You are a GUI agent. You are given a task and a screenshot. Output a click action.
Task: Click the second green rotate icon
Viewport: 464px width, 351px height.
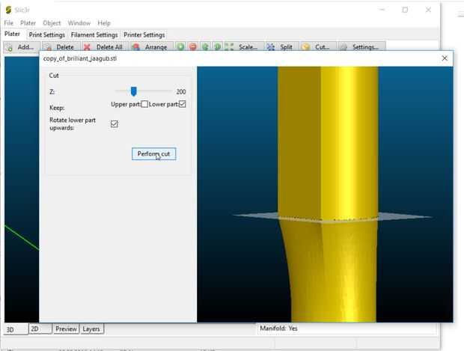(218, 46)
